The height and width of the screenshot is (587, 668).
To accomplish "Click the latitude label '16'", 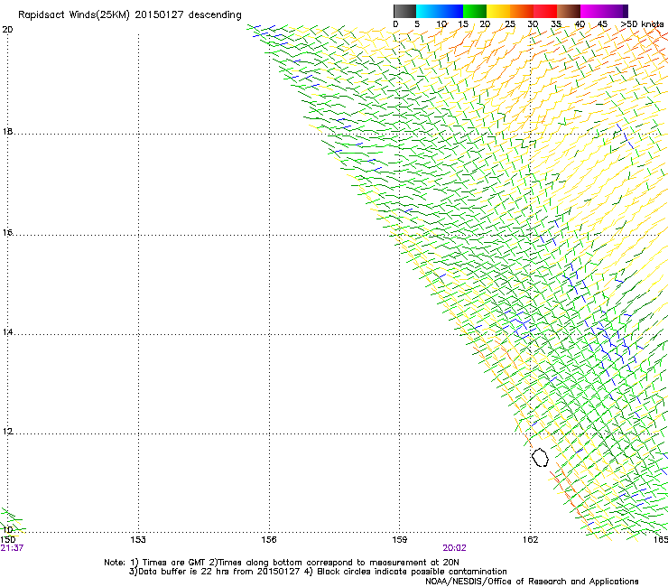I will [x=7, y=233].
